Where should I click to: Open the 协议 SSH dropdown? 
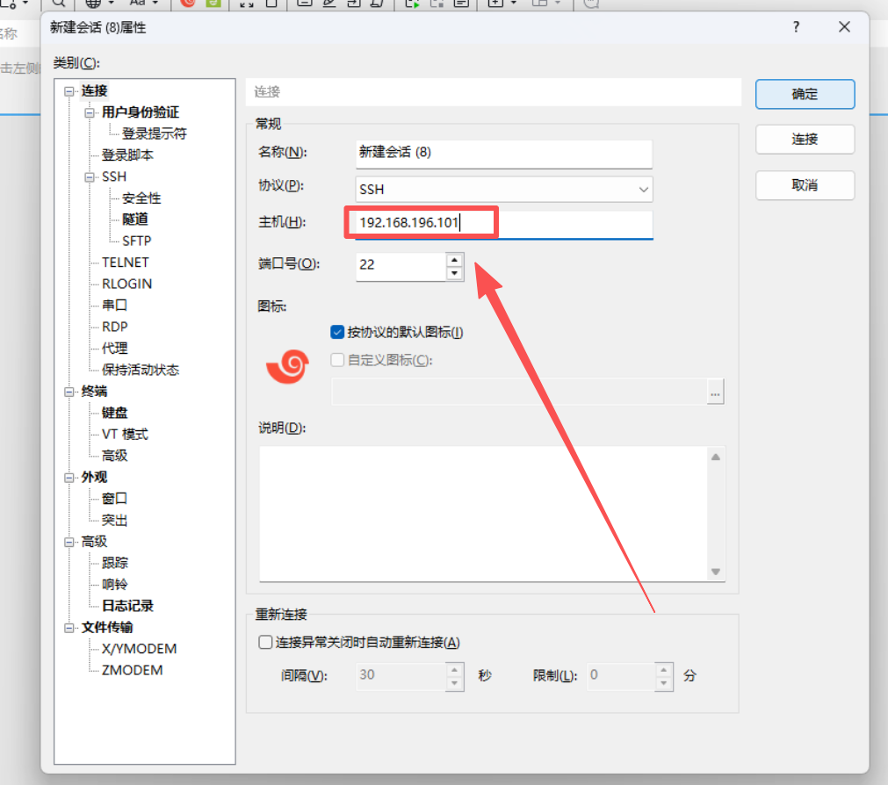click(504, 189)
